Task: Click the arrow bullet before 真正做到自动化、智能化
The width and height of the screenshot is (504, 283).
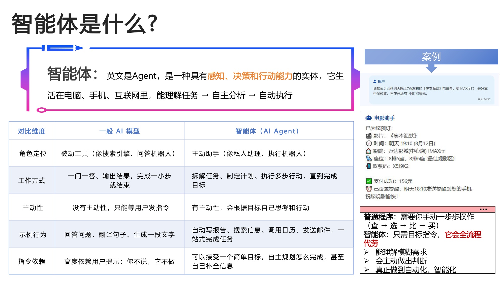Action: 366,270
